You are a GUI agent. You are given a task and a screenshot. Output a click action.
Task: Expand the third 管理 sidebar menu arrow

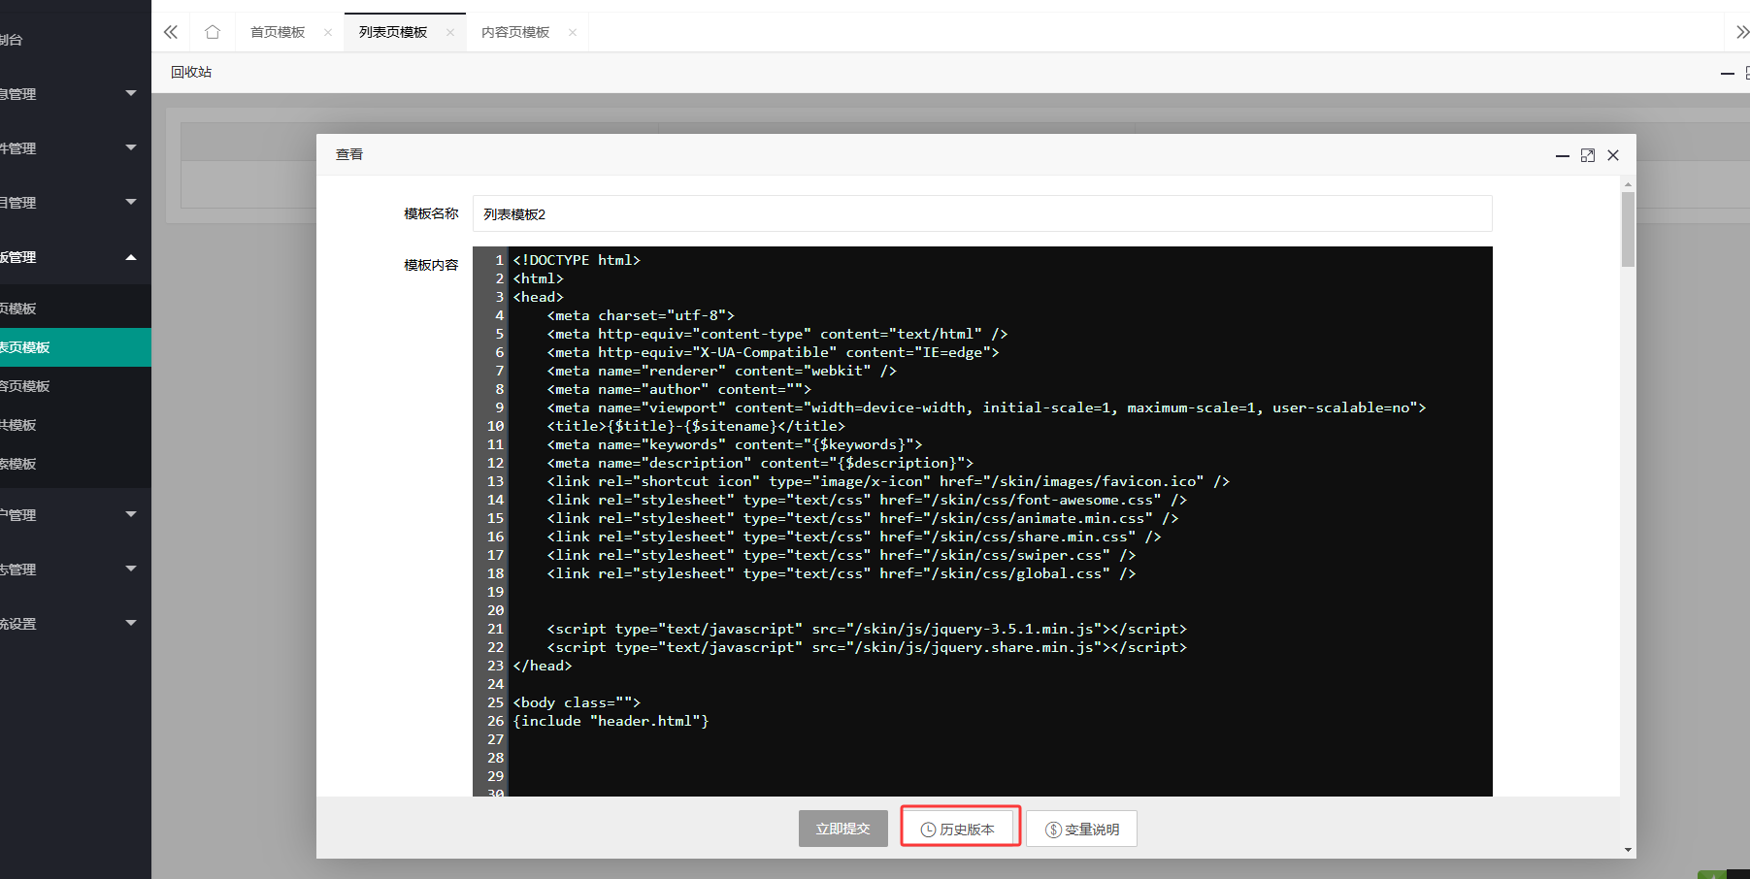131,202
